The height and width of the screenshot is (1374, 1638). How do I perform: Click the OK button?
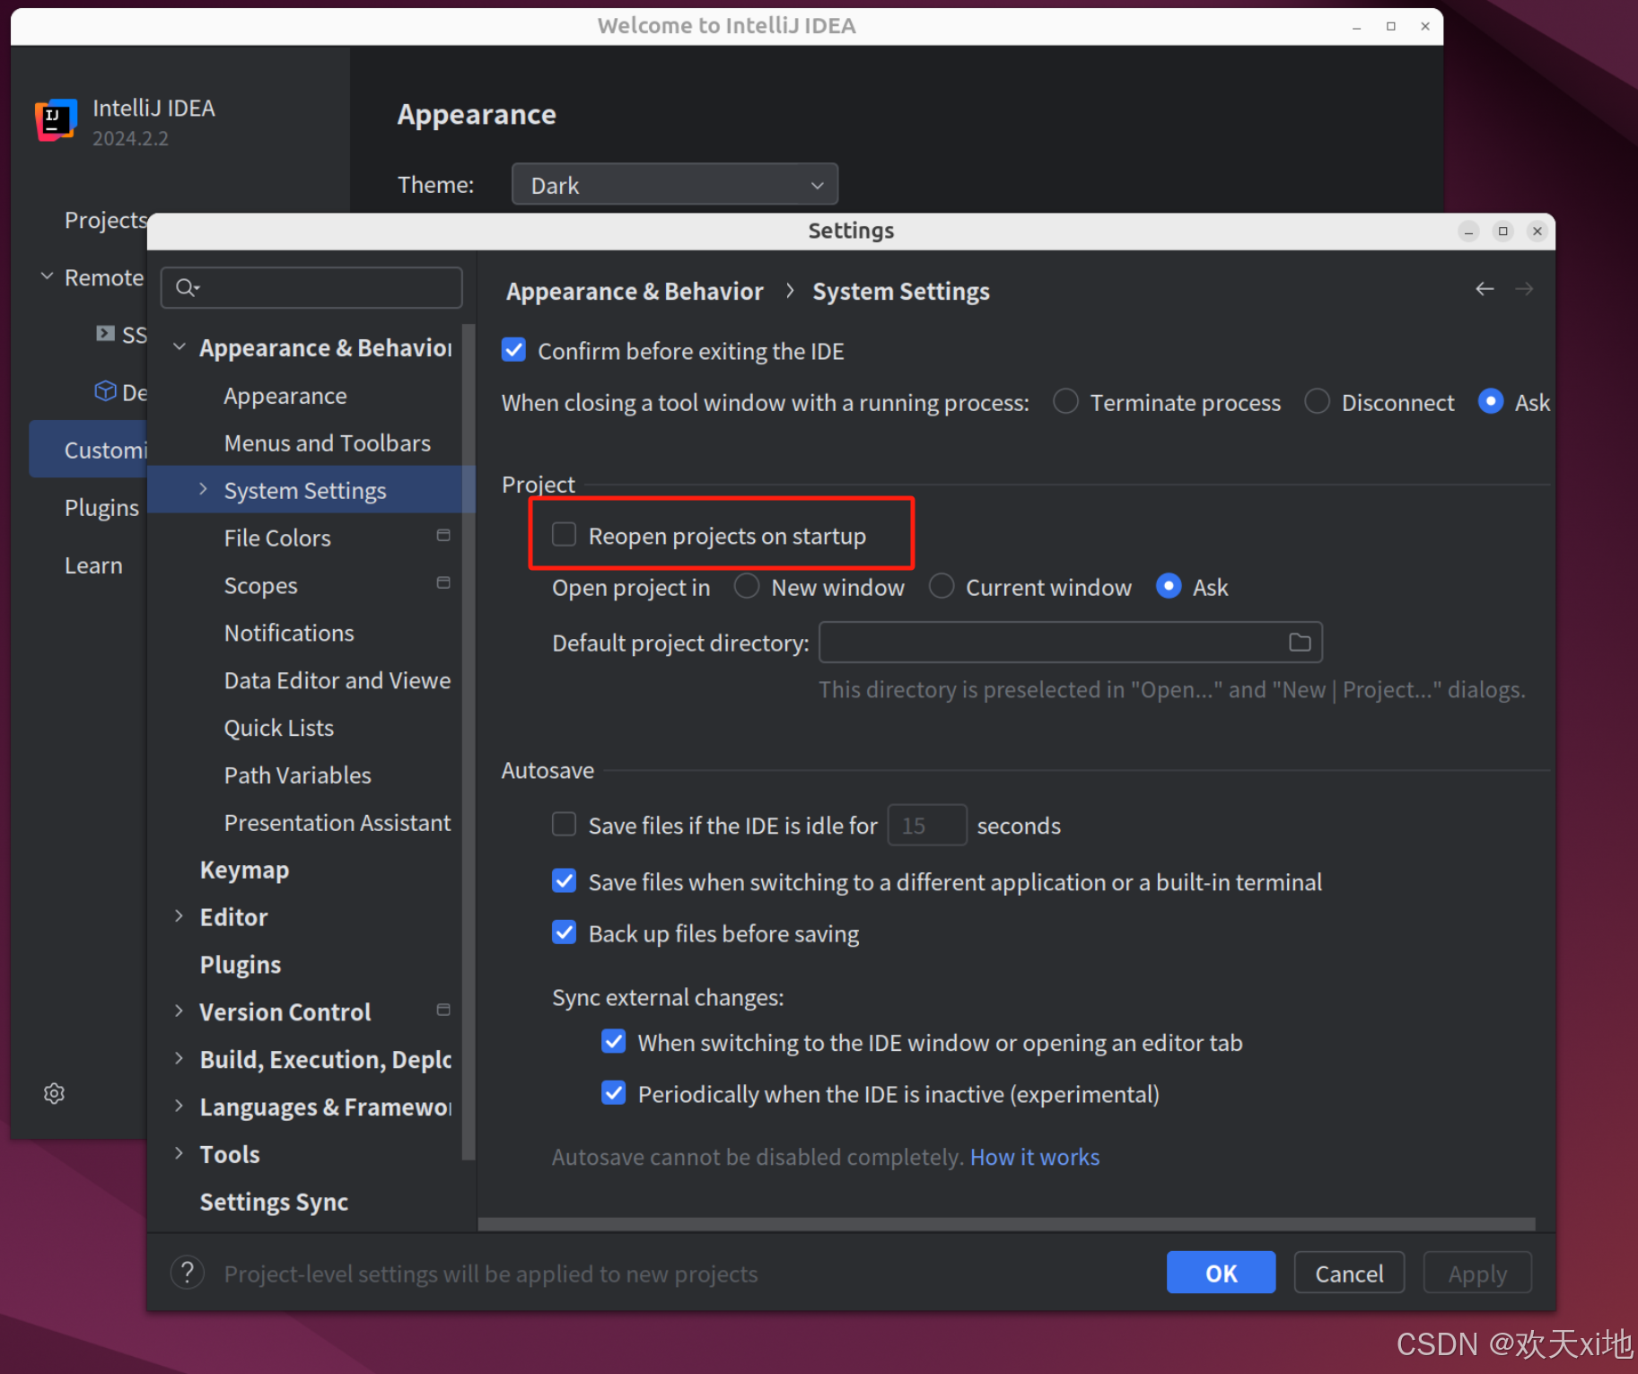coord(1221,1273)
